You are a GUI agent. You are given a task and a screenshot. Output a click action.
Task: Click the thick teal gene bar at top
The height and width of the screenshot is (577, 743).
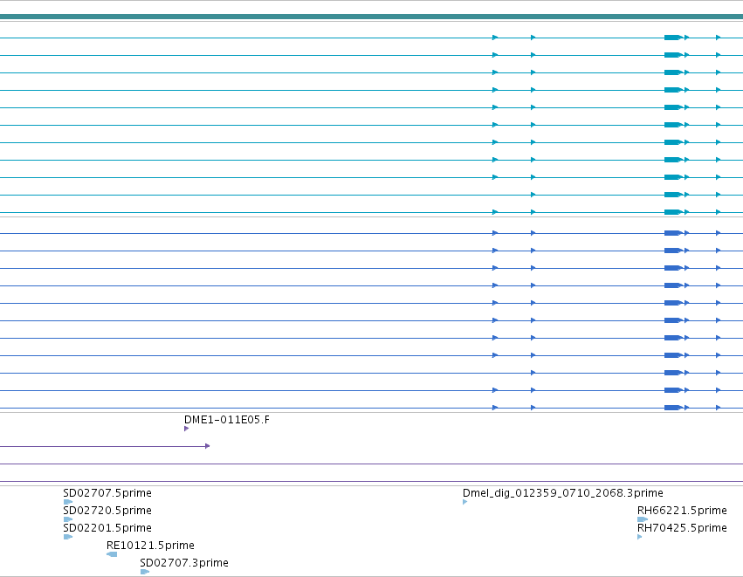[x=372, y=17]
